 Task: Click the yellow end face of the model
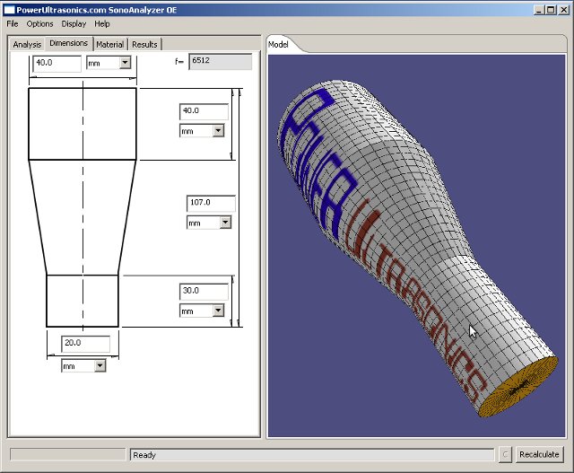pos(518,388)
